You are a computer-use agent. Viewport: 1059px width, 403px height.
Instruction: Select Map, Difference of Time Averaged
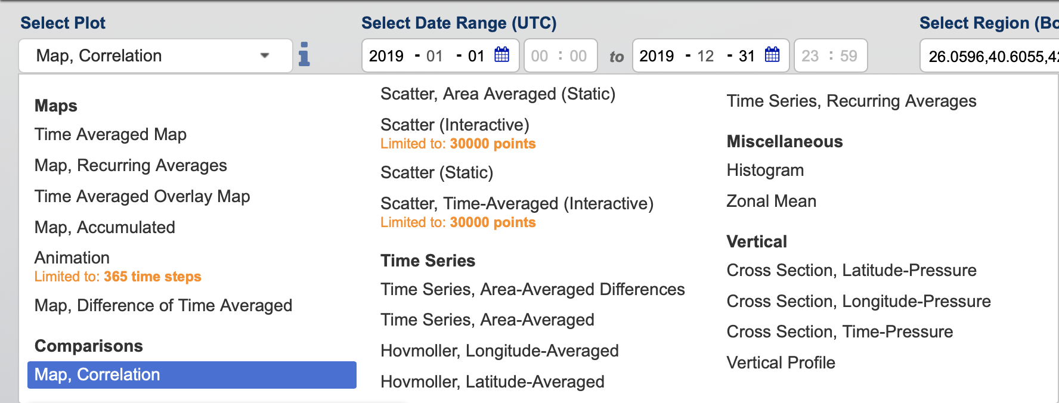163,305
